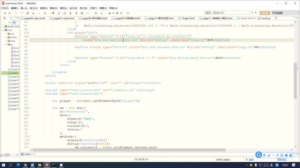Fold the Vue block at line 64
The height and width of the screenshot is (168, 300).
click(x=29, y=108)
